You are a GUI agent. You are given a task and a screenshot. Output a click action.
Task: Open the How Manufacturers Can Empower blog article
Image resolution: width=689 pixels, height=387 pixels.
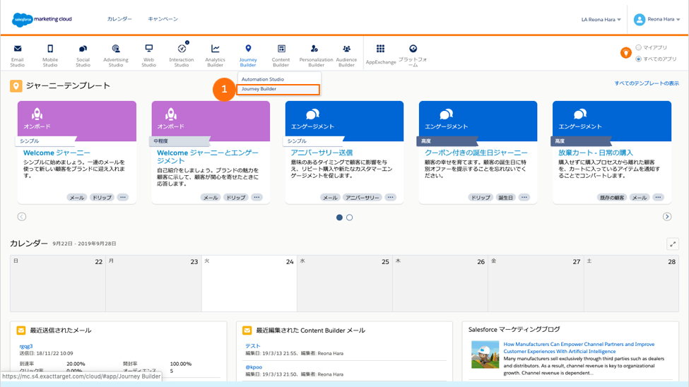579,347
